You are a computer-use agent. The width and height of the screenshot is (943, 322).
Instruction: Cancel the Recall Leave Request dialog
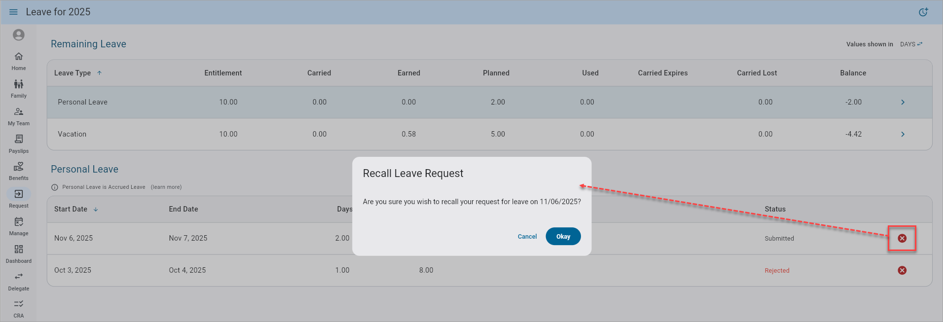pyautogui.click(x=527, y=237)
